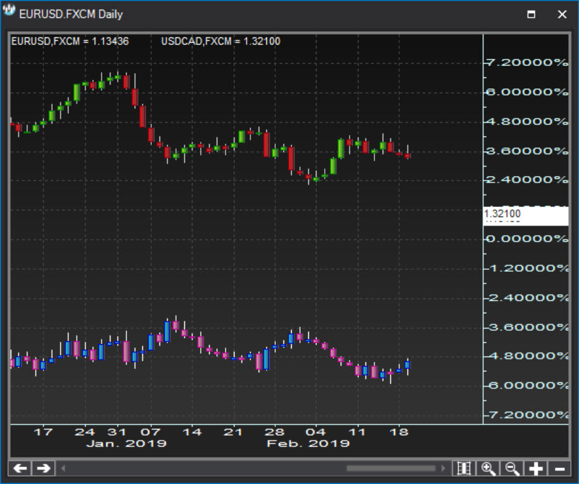Maximize the EURUSD chart window
Viewport: 579px width, 484px height.
coord(531,15)
